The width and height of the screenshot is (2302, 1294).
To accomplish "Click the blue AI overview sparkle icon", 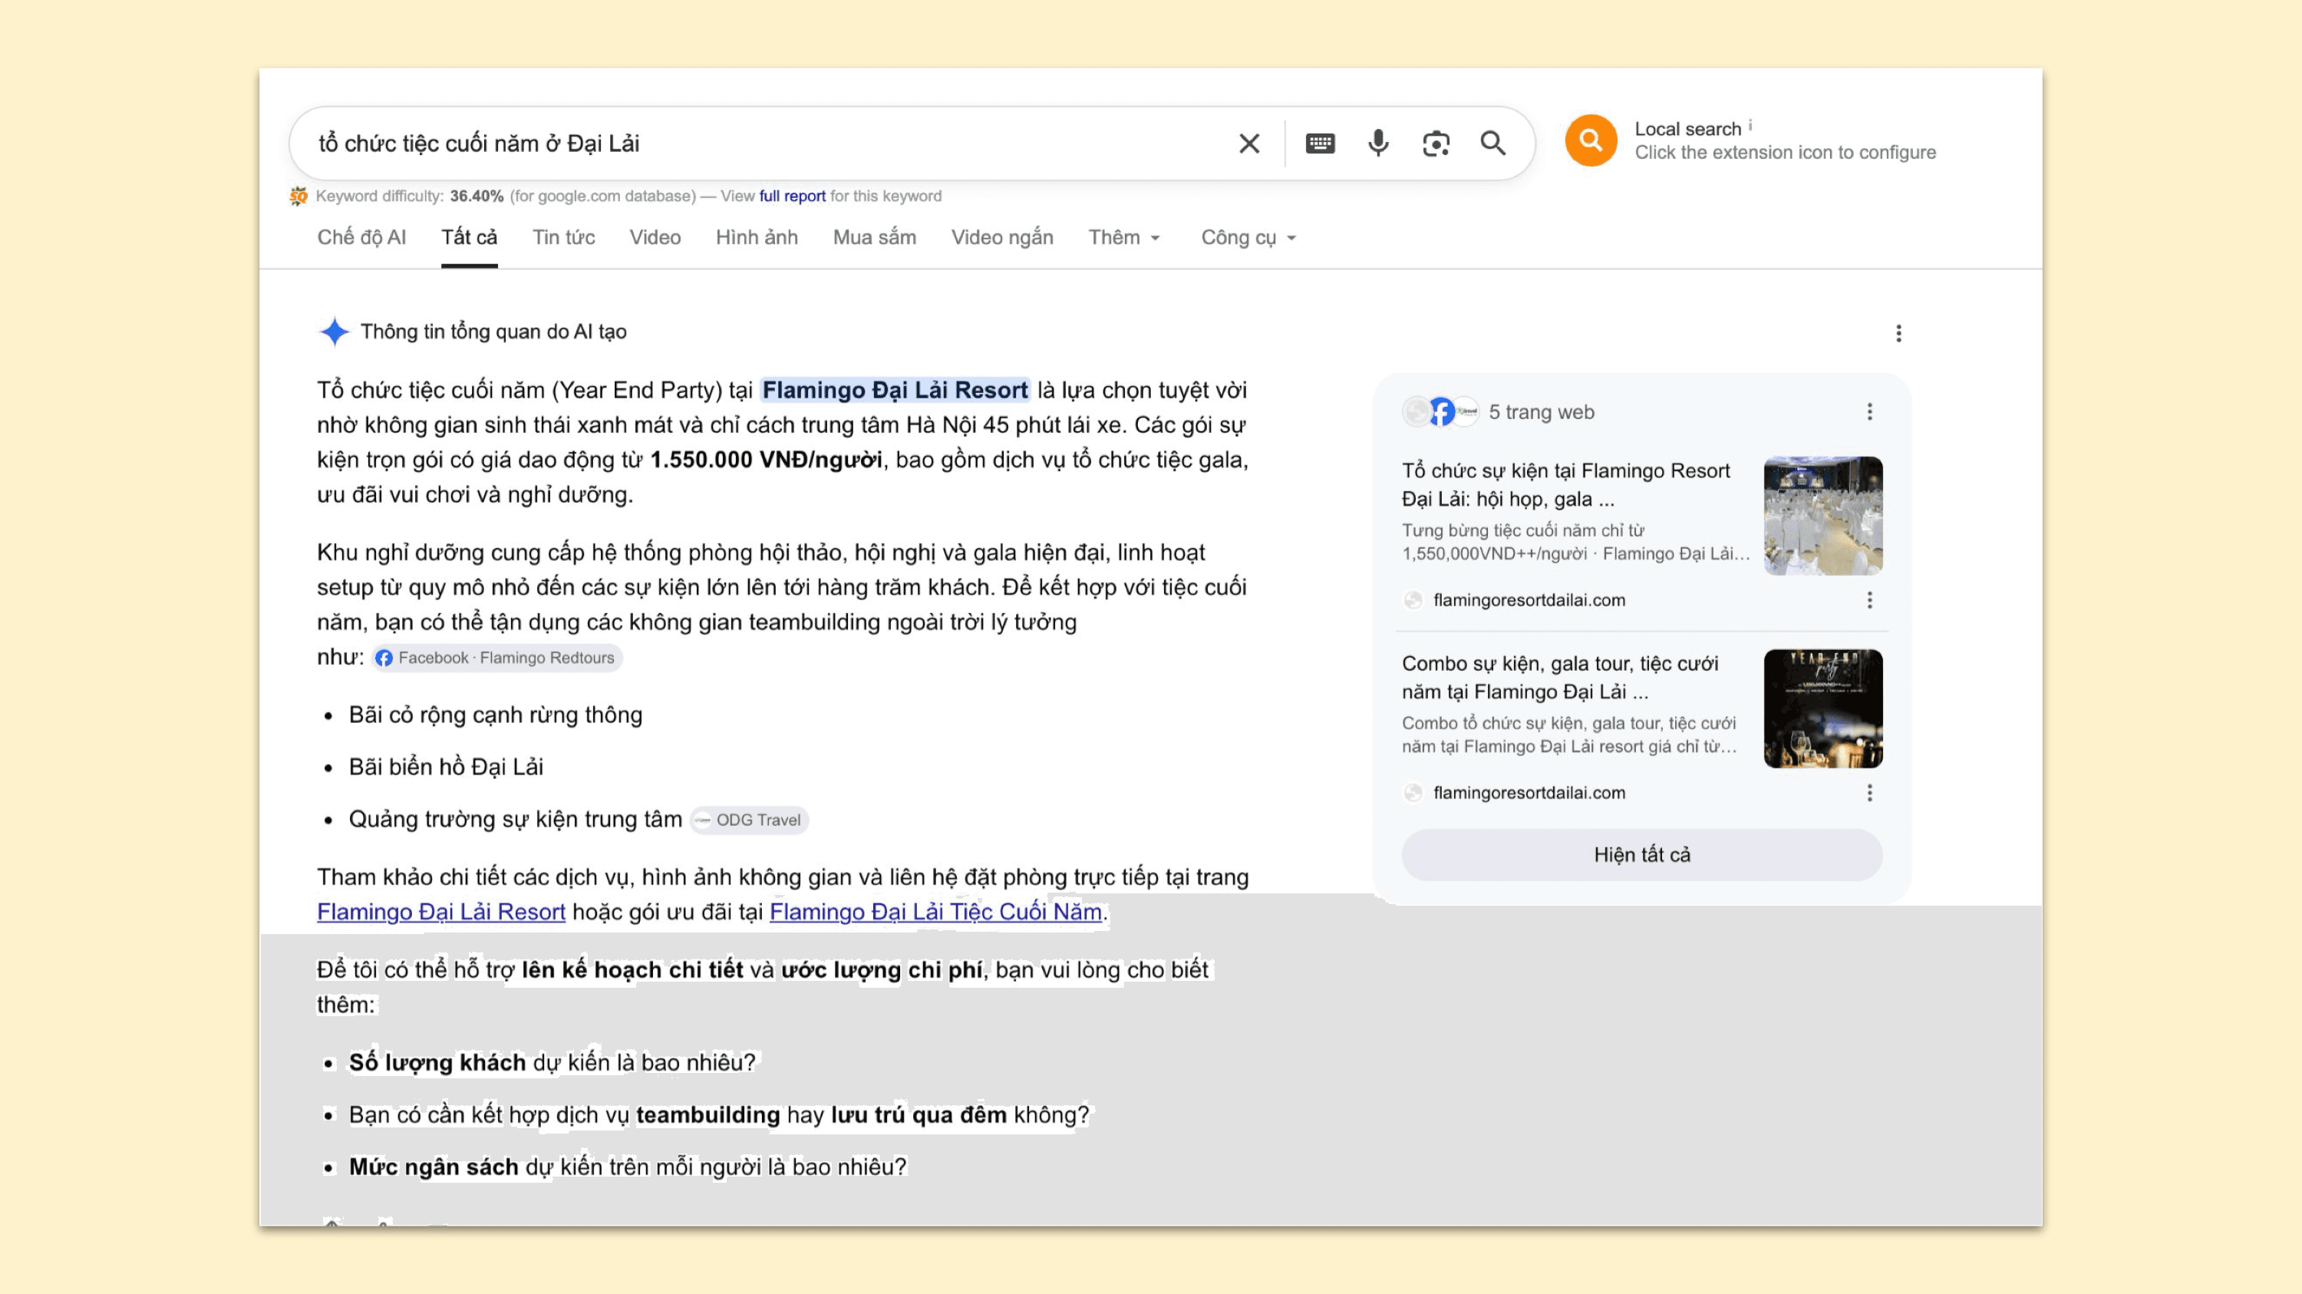I will (x=335, y=332).
